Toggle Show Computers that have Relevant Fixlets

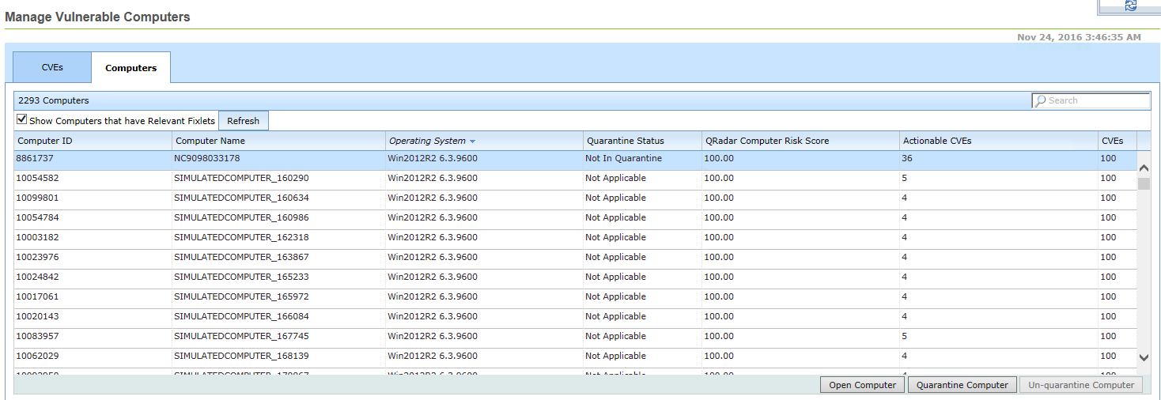[x=22, y=120]
